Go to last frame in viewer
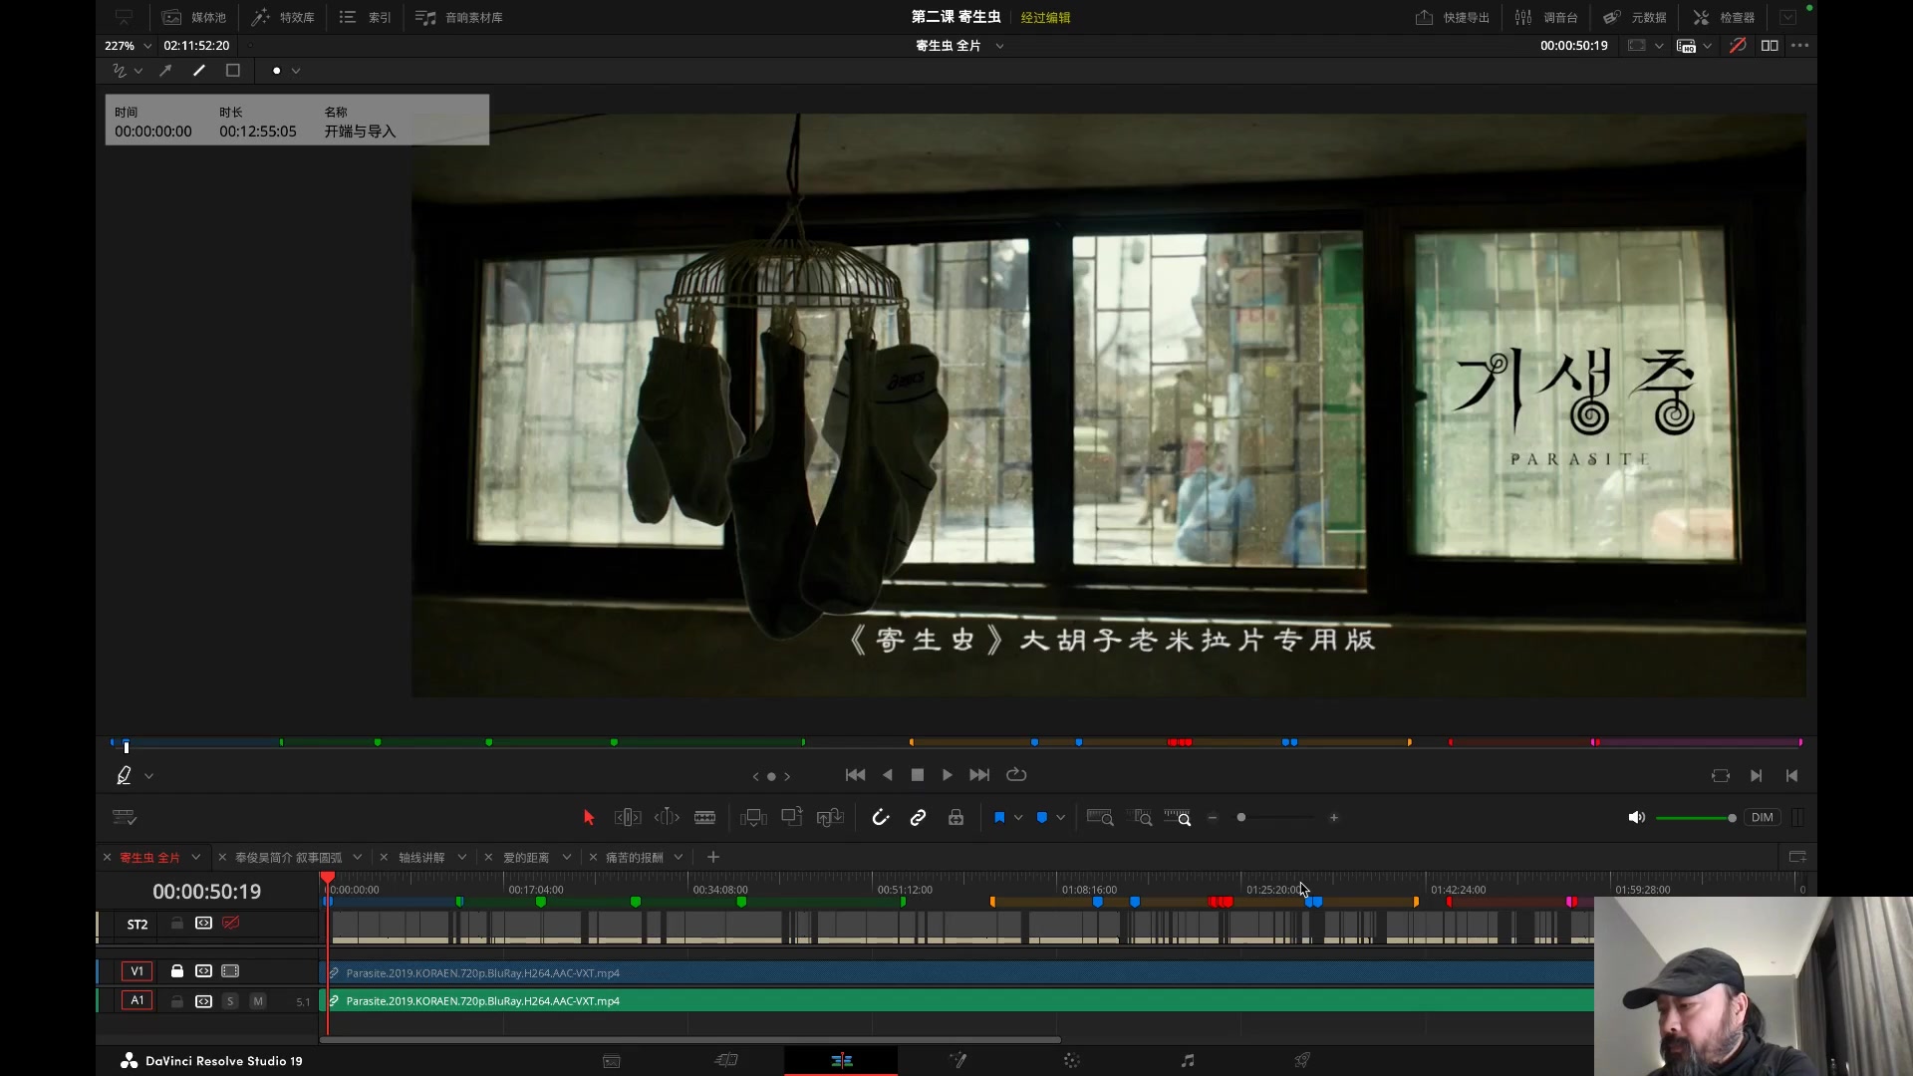This screenshot has height=1076, width=1913. pyautogui.click(x=979, y=775)
